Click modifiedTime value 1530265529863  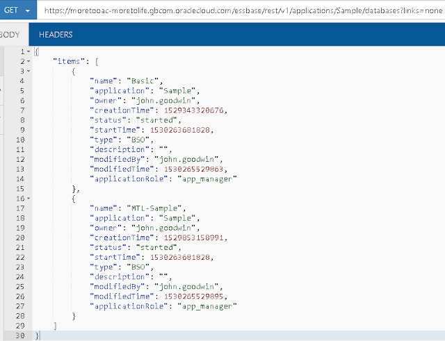(194, 169)
